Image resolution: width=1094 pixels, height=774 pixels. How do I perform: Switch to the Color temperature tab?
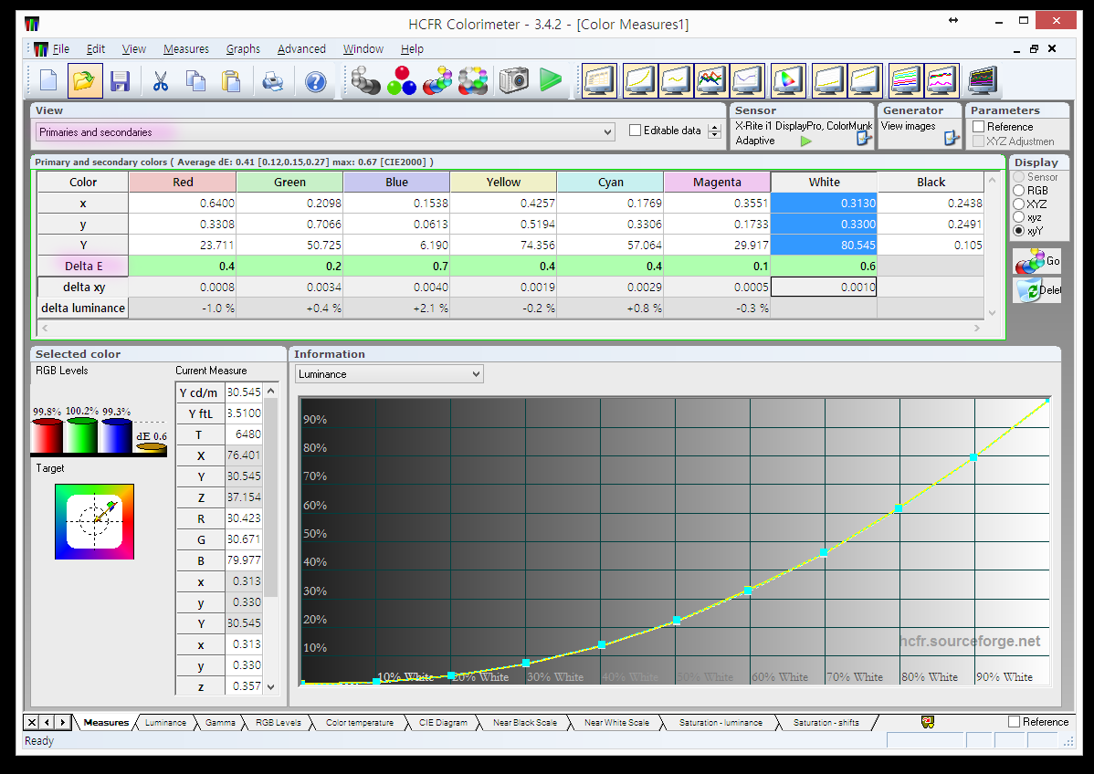(x=359, y=722)
